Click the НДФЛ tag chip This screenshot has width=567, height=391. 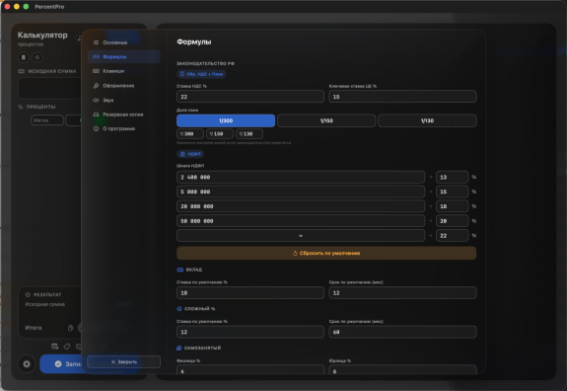[x=190, y=154]
